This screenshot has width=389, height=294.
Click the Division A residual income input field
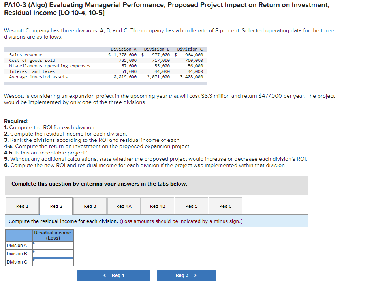pyautogui.click(x=53, y=245)
